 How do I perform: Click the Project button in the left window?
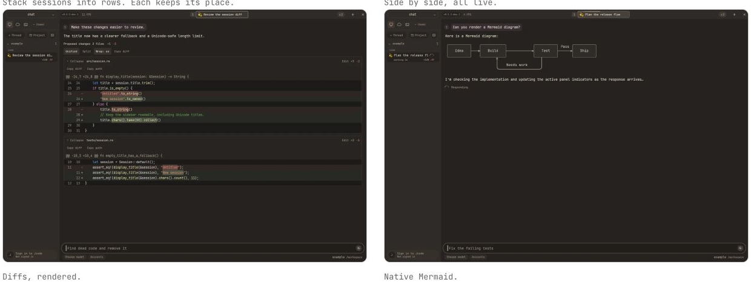point(36,35)
